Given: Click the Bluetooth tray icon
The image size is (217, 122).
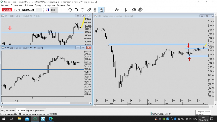Looking at the screenshot, I should [x=175, y=119].
